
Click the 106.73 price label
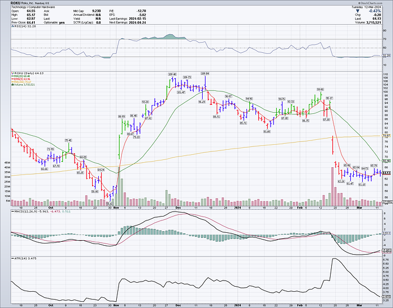[187, 77]
